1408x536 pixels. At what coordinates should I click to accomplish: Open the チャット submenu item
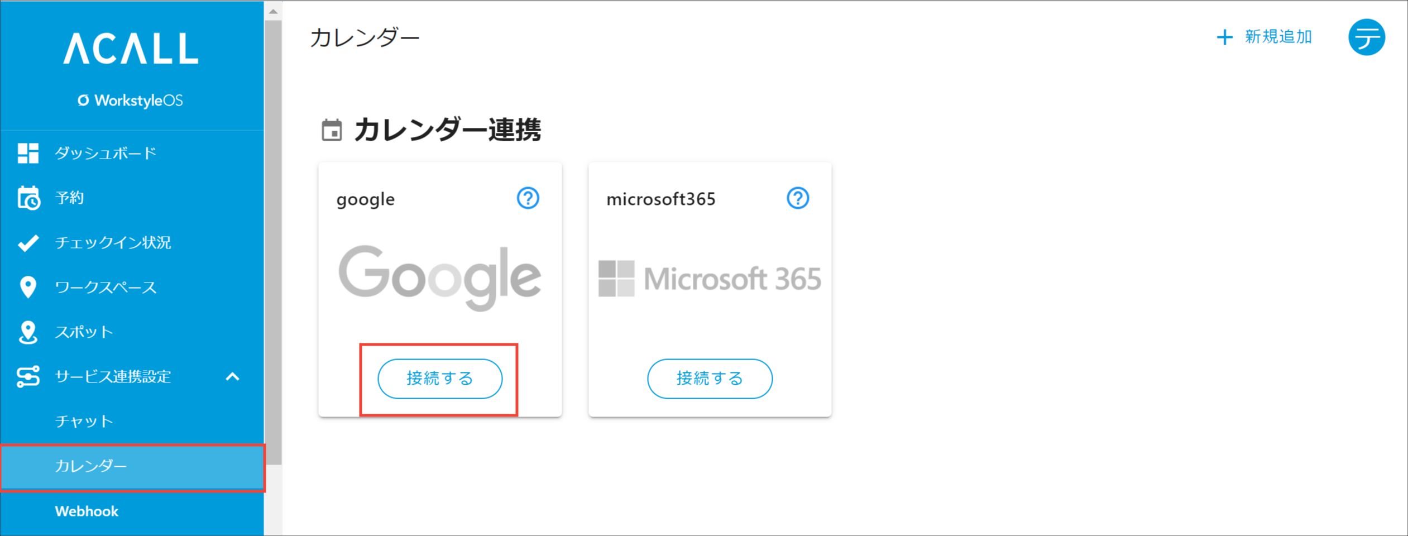[x=84, y=422]
